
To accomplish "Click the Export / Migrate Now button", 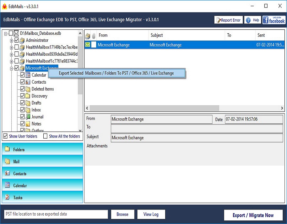I will tap(253, 215).
